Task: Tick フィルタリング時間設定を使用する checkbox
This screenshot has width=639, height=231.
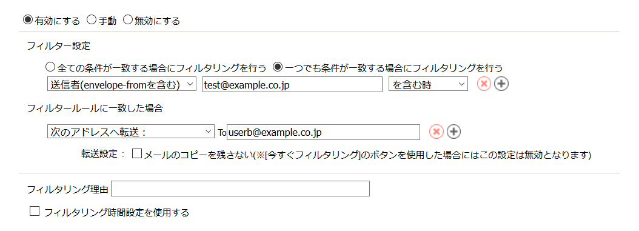Action: coord(35,212)
